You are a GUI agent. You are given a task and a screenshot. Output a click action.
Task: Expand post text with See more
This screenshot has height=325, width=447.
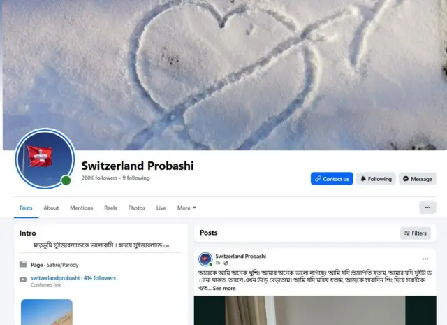click(x=224, y=288)
